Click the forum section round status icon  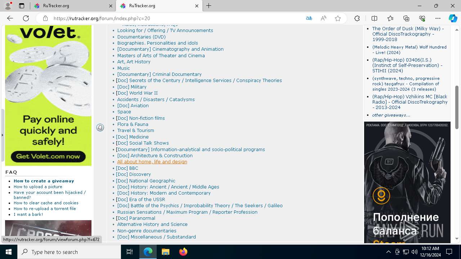point(100,127)
